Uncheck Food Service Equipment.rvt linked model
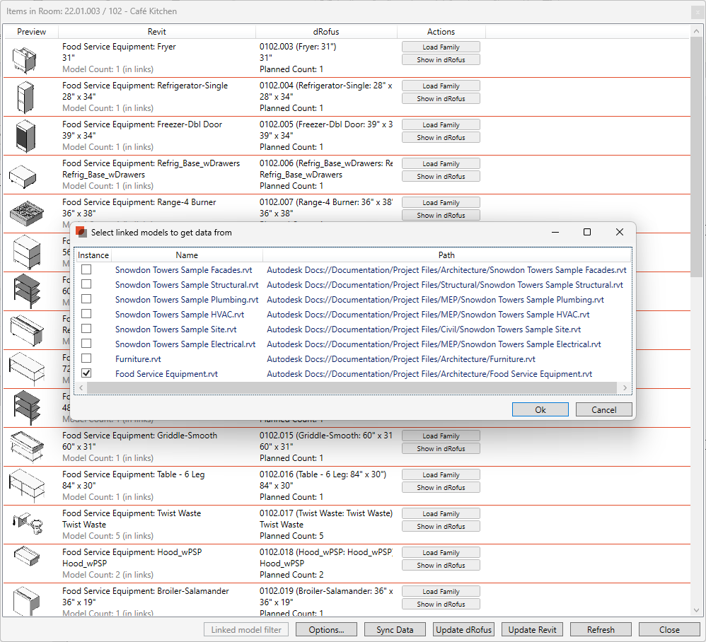The image size is (706, 642). (x=86, y=374)
